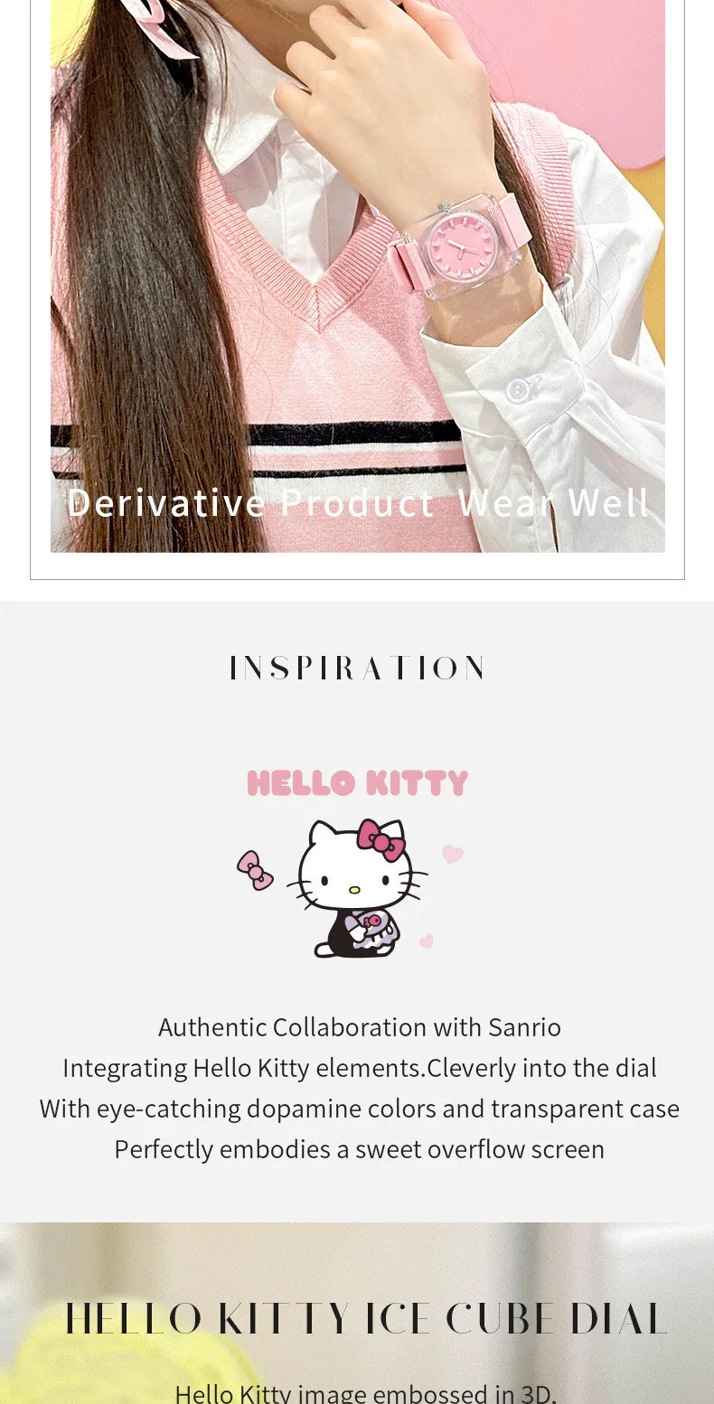
Task: Click 'Authentic Collaboration with Sanrio' text
Action: 360,1027
